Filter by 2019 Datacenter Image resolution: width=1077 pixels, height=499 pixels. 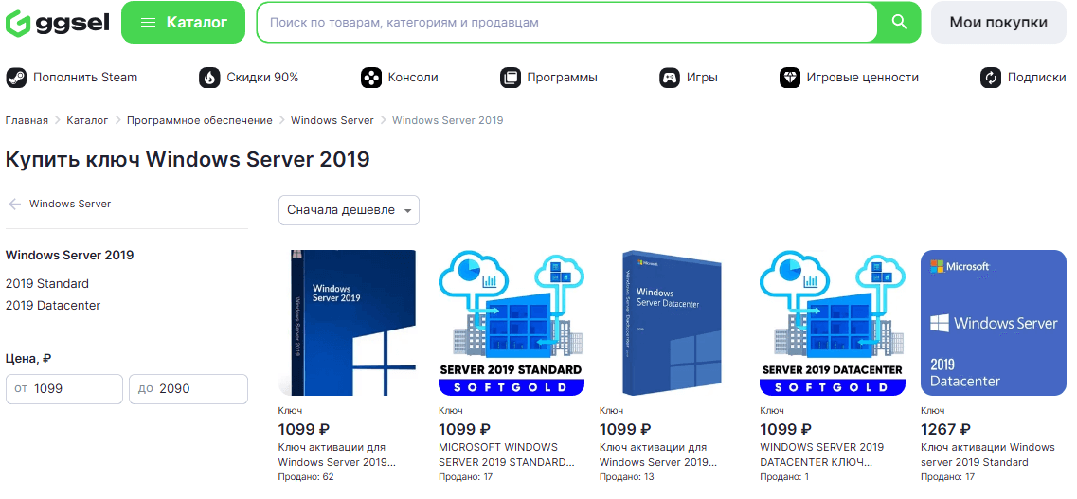(53, 306)
